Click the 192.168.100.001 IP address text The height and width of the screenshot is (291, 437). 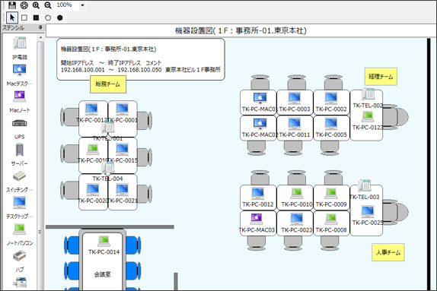(83, 70)
